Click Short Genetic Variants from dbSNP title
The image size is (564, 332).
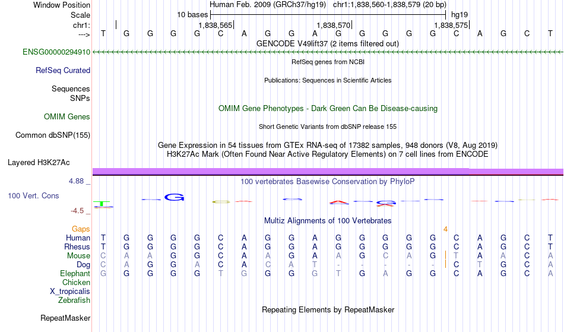click(x=328, y=127)
